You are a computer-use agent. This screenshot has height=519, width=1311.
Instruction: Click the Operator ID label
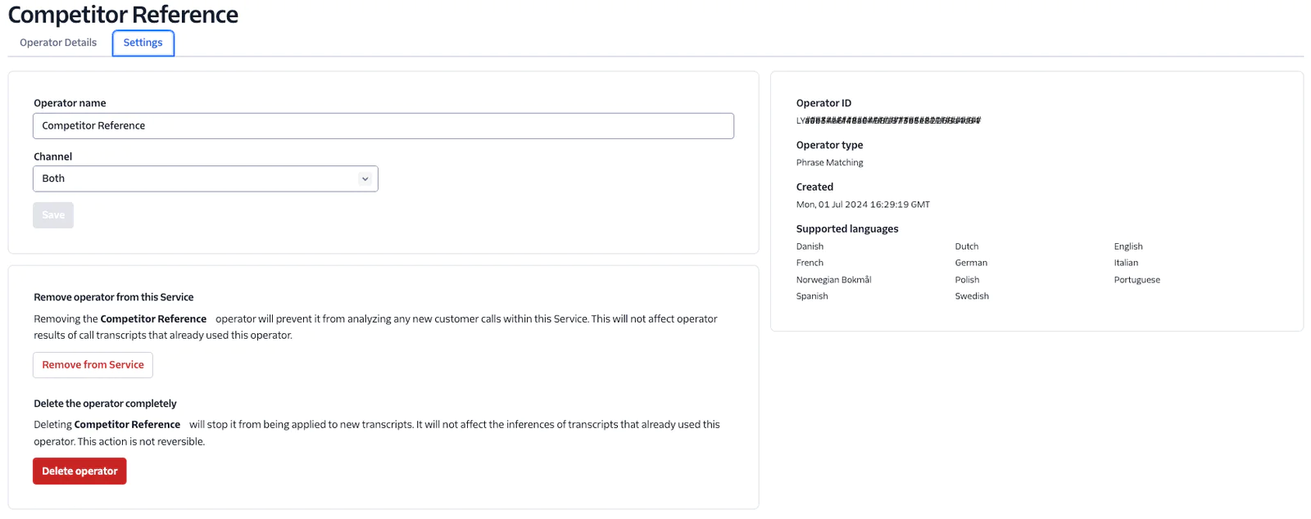tap(823, 103)
